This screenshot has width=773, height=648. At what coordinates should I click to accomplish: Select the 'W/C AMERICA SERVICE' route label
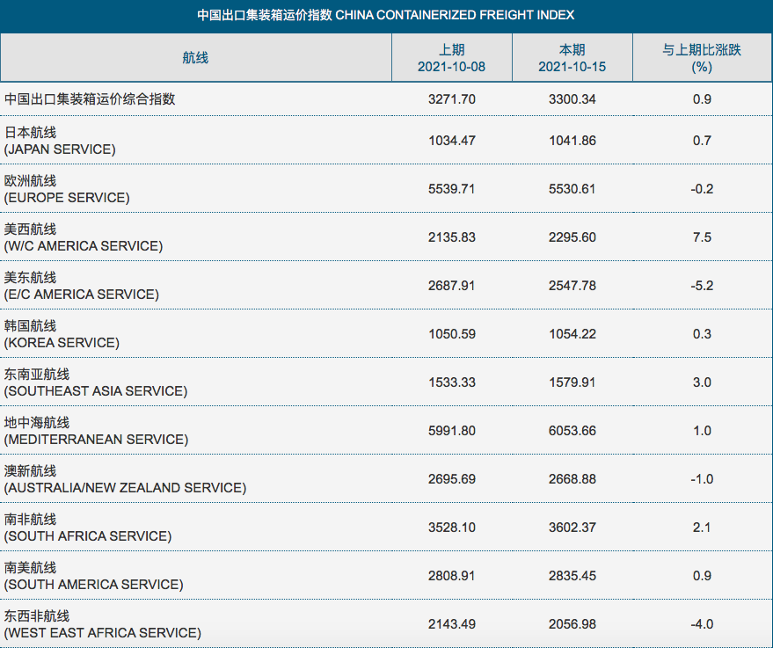(x=84, y=246)
